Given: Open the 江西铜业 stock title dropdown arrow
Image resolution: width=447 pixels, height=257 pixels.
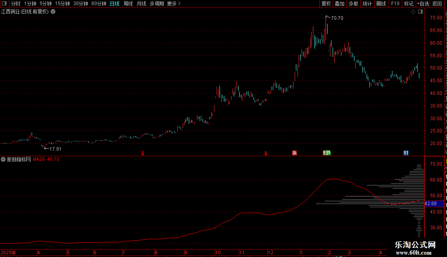Looking at the screenshot, I should click(x=53, y=12).
